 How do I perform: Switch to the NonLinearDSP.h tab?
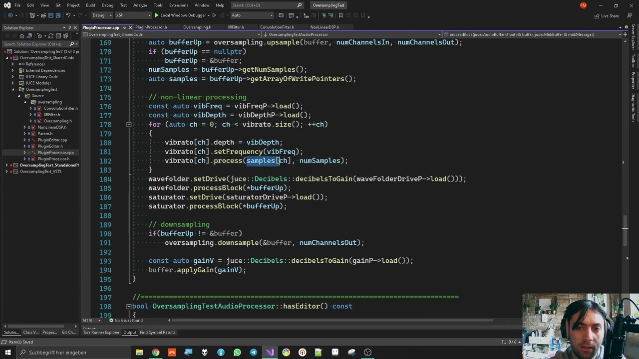324,27
